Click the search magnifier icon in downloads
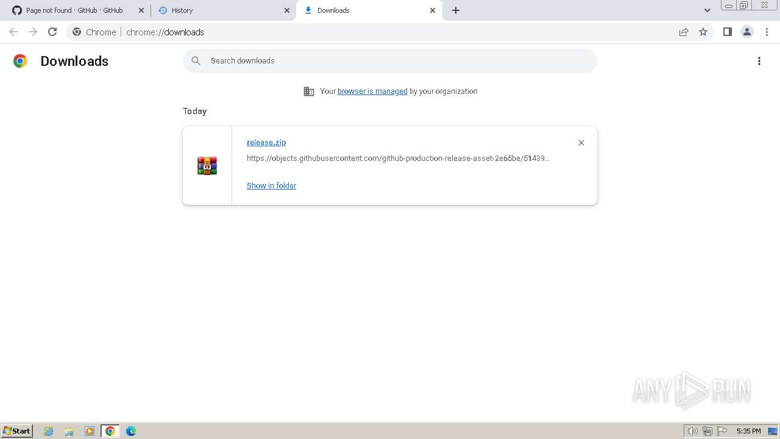Viewport: 780px width, 439px height. pyautogui.click(x=196, y=60)
